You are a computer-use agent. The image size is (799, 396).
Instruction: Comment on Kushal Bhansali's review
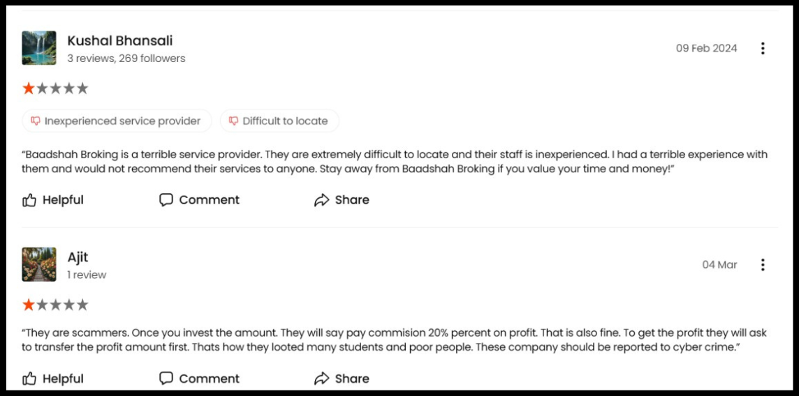pos(199,200)
